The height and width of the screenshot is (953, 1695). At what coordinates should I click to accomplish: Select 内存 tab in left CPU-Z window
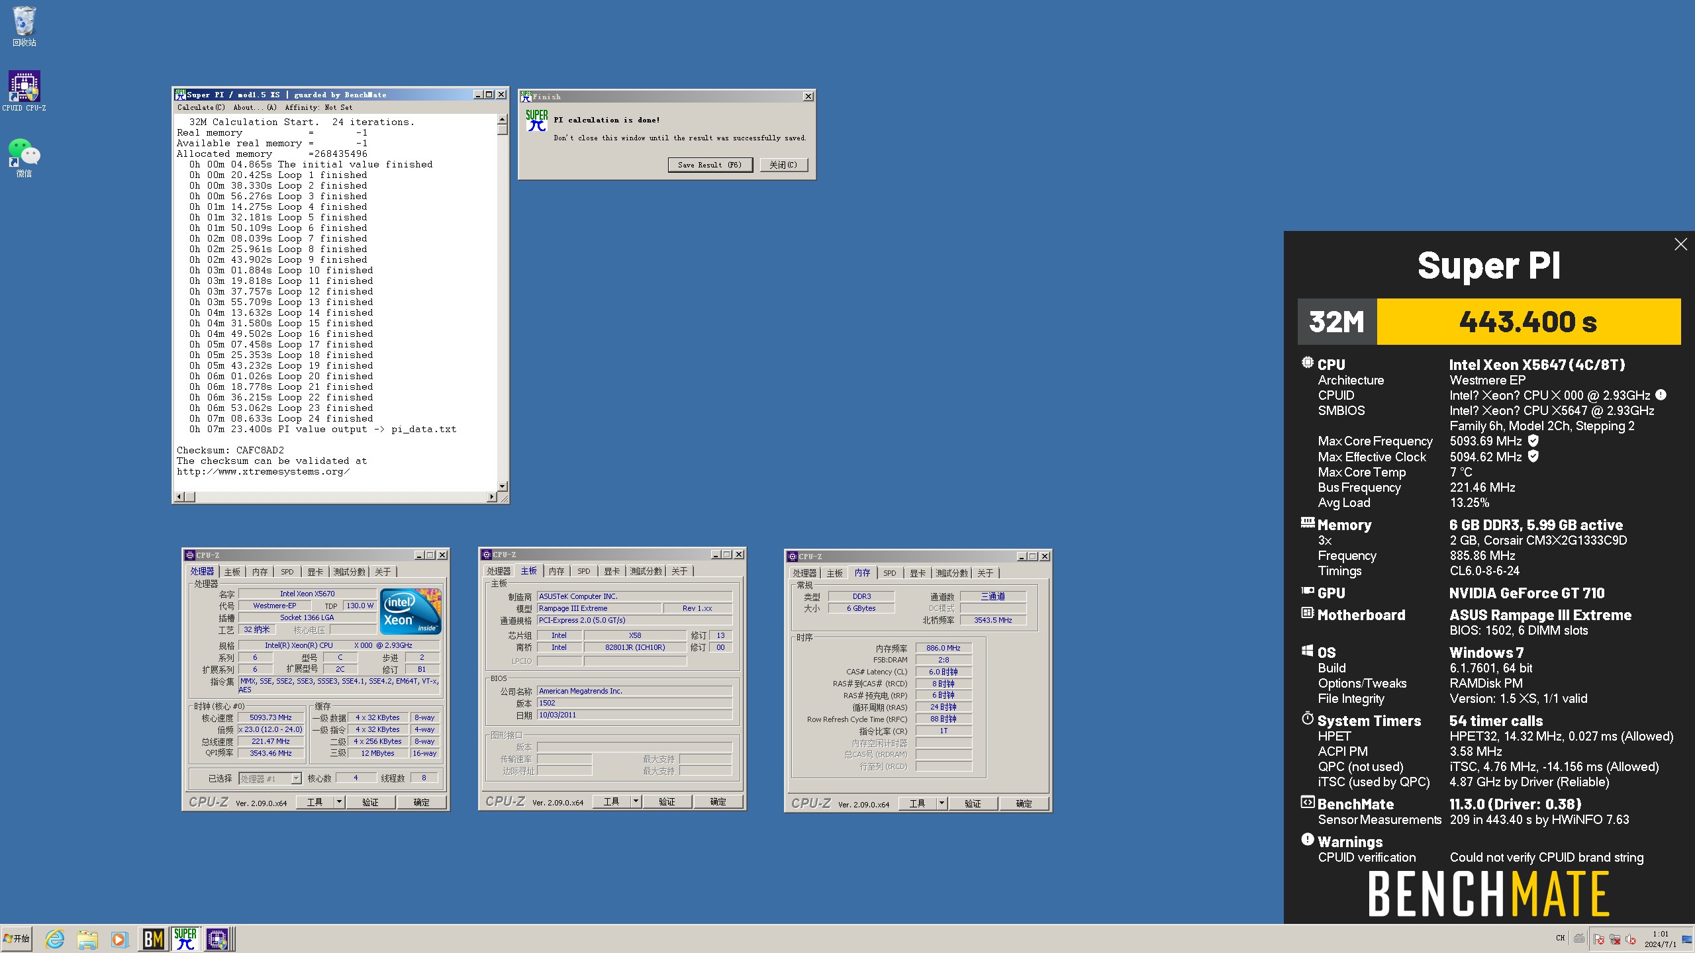coord(260,572)
